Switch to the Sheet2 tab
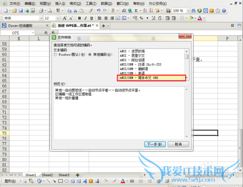The height and width of the screenshot is (187, 243). 47,175
